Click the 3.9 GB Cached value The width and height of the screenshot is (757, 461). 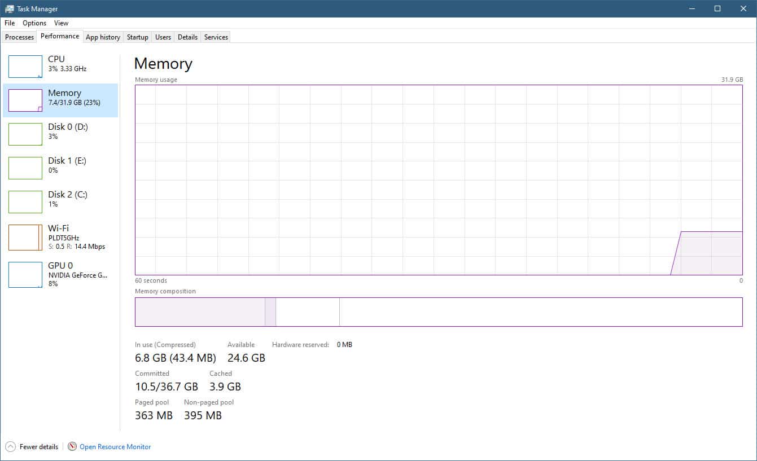click(x=225, y=387)
